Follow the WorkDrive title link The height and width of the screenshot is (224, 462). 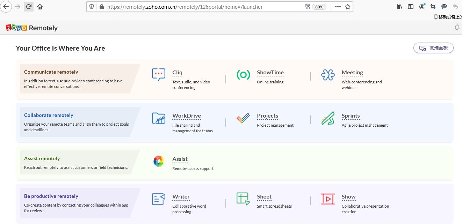(x=186, y=116)
